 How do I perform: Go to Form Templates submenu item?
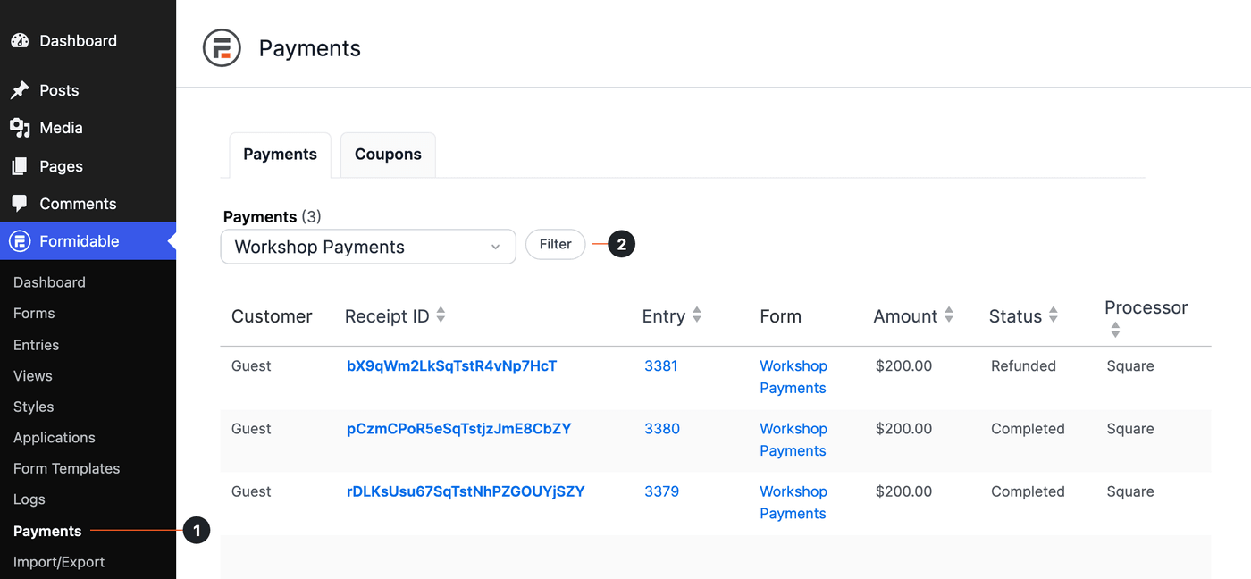pyautogui.click(x=66, y=468)
